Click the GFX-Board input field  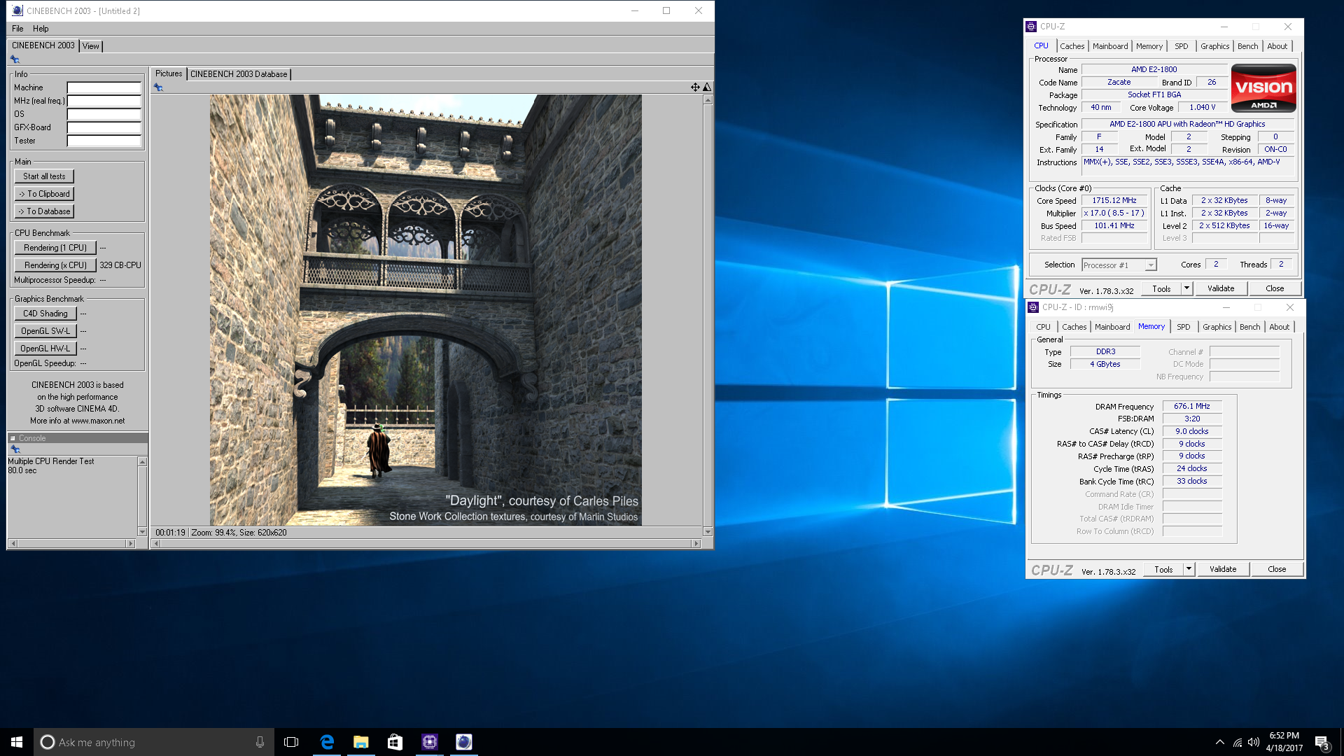click(104, 128)
